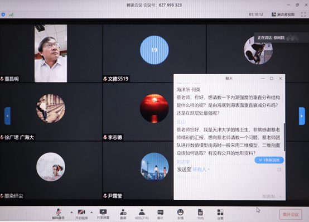
Task: Go to previous page of participants
Action: tap(7, 116)
